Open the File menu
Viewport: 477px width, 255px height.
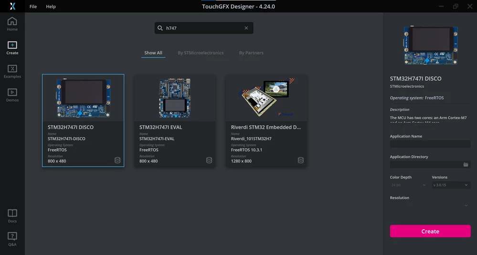pos(33,6)
